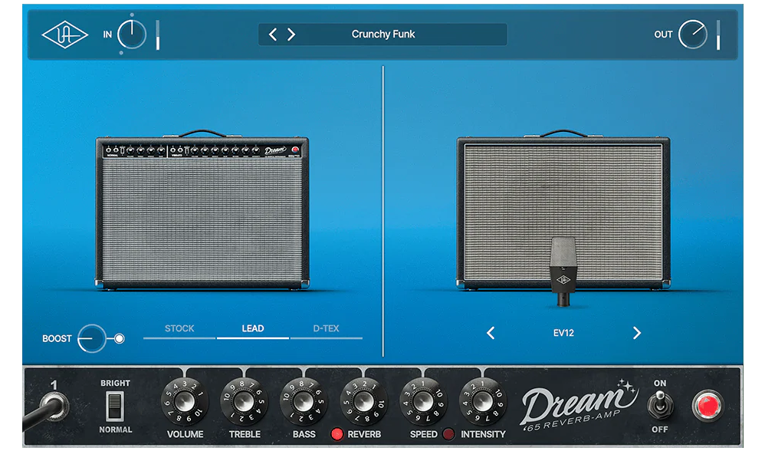
Task: Click the SPEED knob
Action: point(423,402)
